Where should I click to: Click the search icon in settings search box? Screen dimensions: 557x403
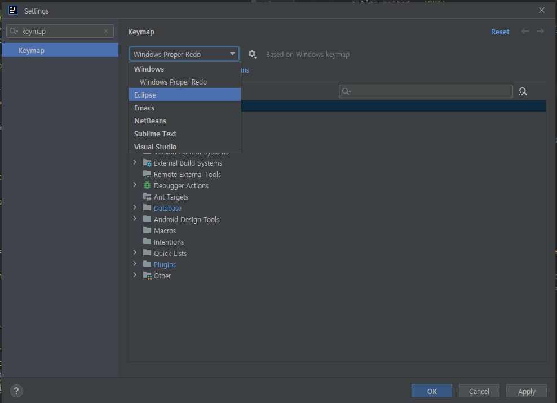14,31
